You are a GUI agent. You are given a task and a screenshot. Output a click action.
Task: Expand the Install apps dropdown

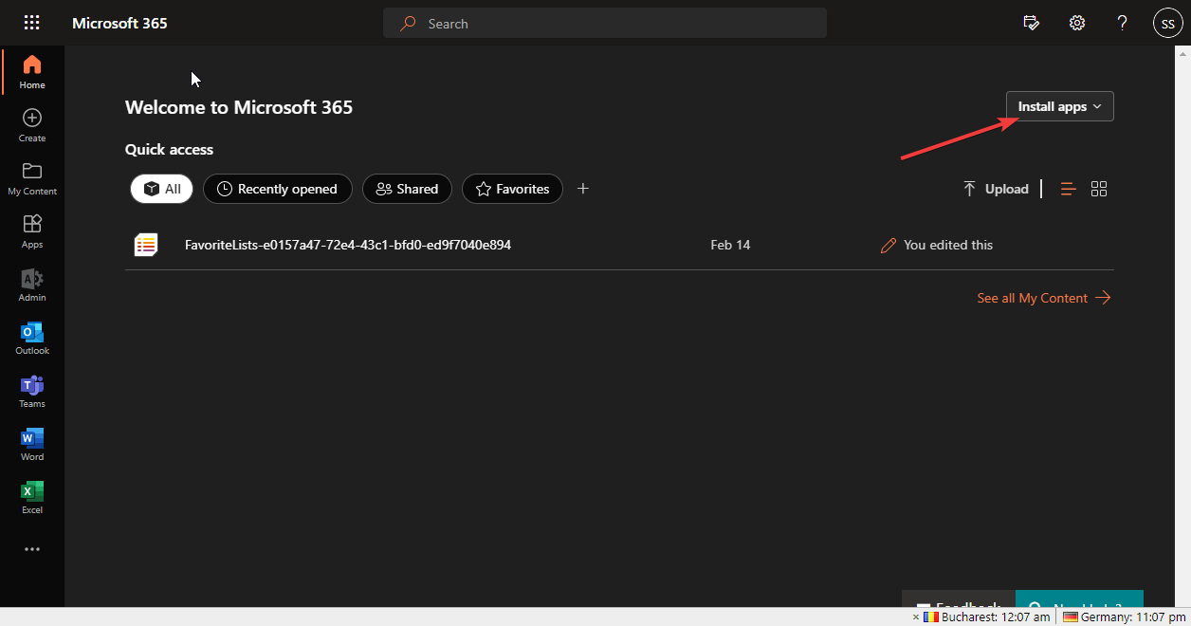click(x=1059, y=106)
